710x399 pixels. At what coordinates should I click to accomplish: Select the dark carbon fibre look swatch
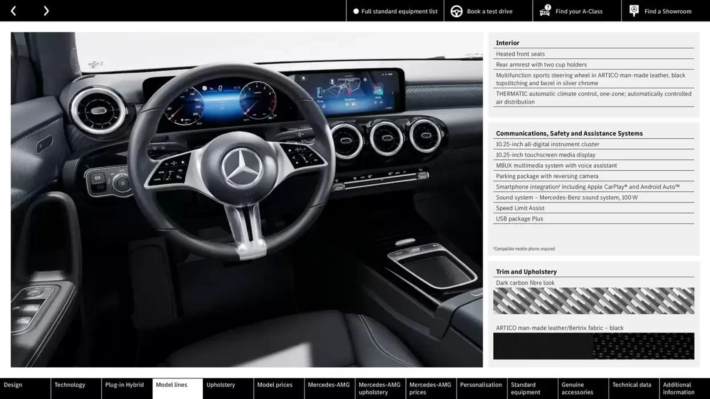pyautogui.click(x=594, y=301)
